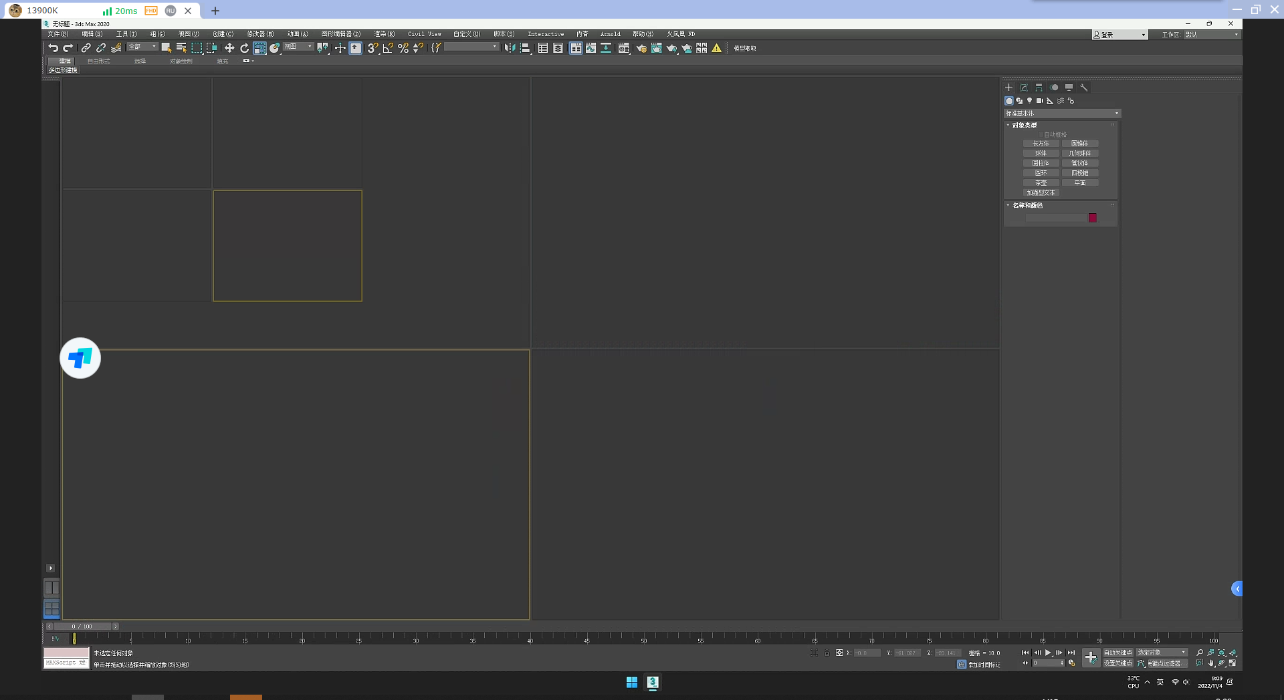Image resolution: width=1284 pixels, height=700 pixels.
Task: Open the 选定对象 key filter dropdown
Action: [x=1162, y=653]
